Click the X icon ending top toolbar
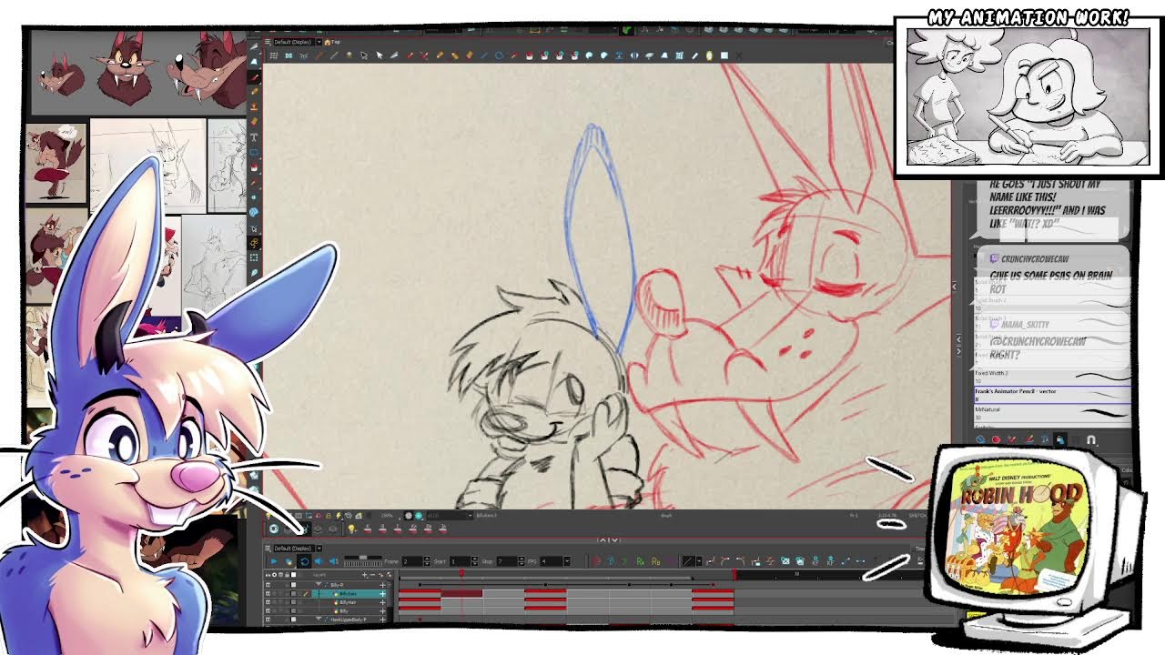The width and height of the screenshot is (1165, 655). [738, 55]
